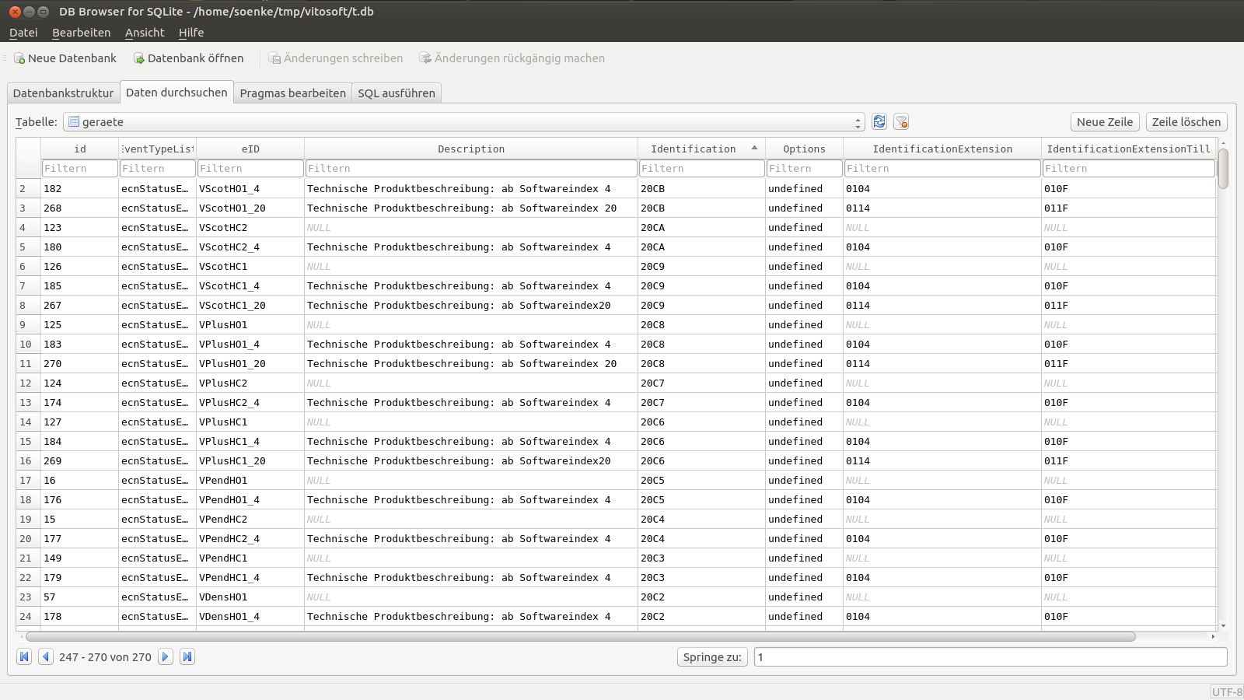Click the Springe zu input field

point(987,656)
